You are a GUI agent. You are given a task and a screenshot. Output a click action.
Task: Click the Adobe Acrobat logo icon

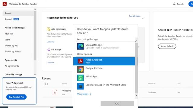pos(5,4)
